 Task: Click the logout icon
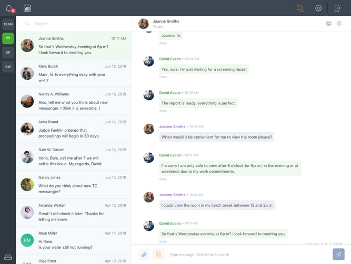pos(337,8)
